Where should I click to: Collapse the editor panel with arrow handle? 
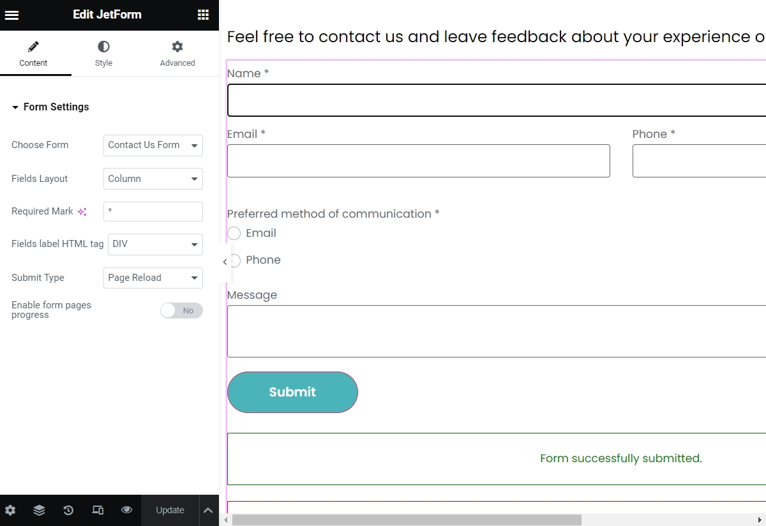click(225, 262)
